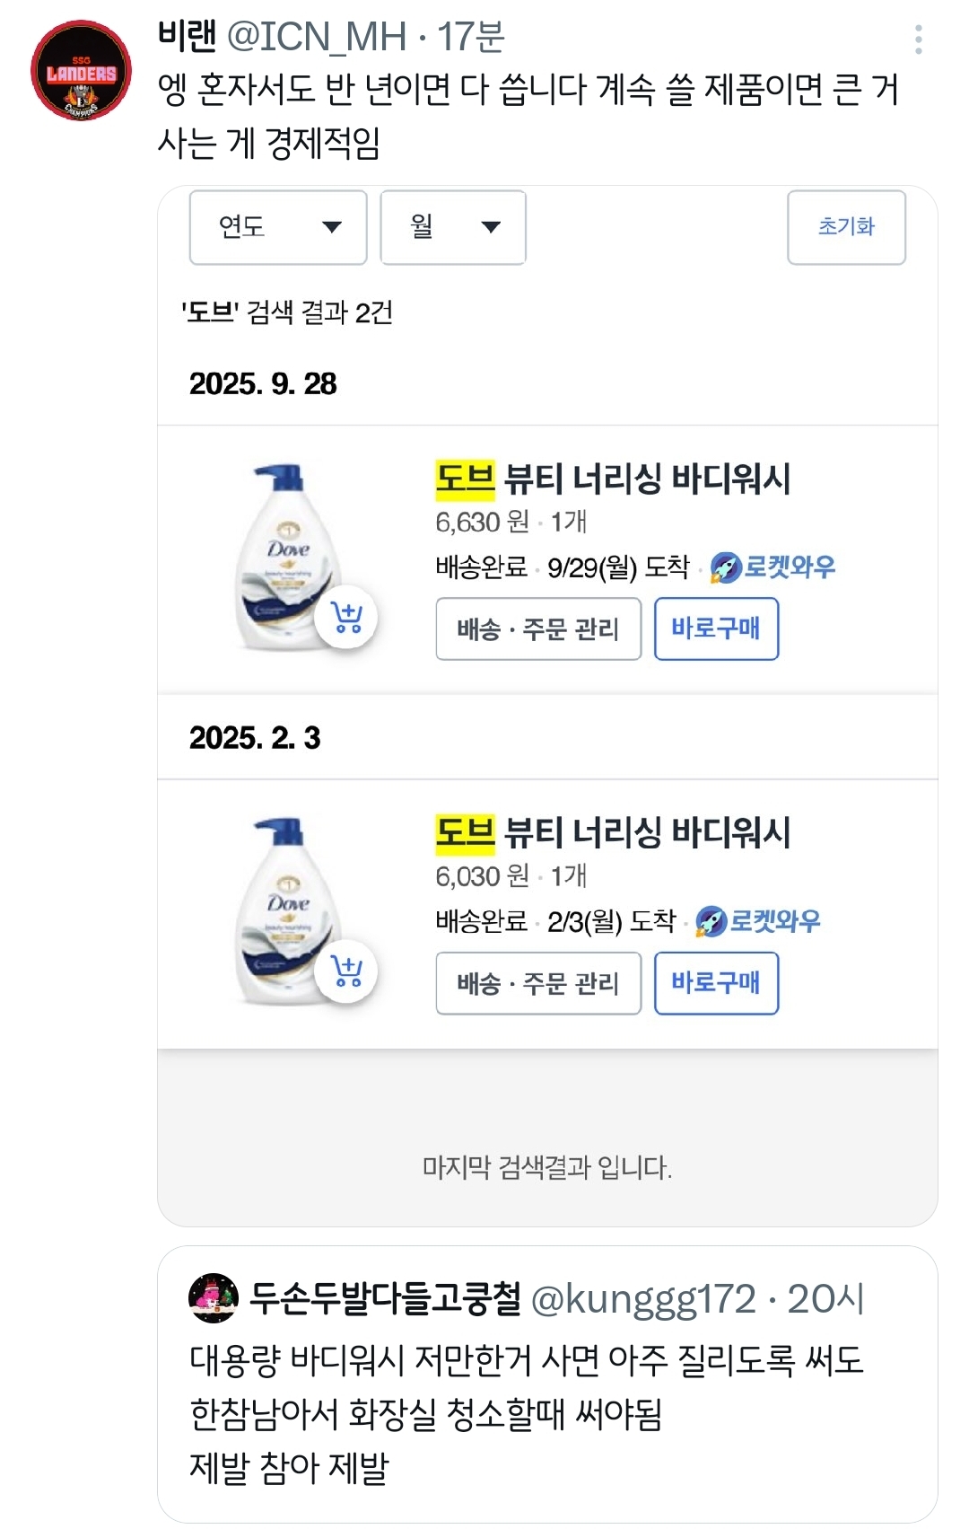Click 바로구매 for the 2025. 9. 28 order
The width and height of the screenshot is (969, 1529).
click(716, 629)
